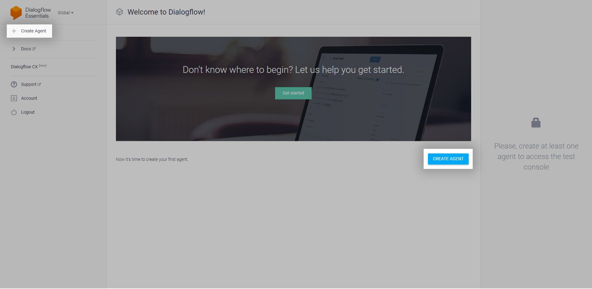592x289 pixels.
Task: Click the Logout power icon
Action: click(x=14, y=112)
